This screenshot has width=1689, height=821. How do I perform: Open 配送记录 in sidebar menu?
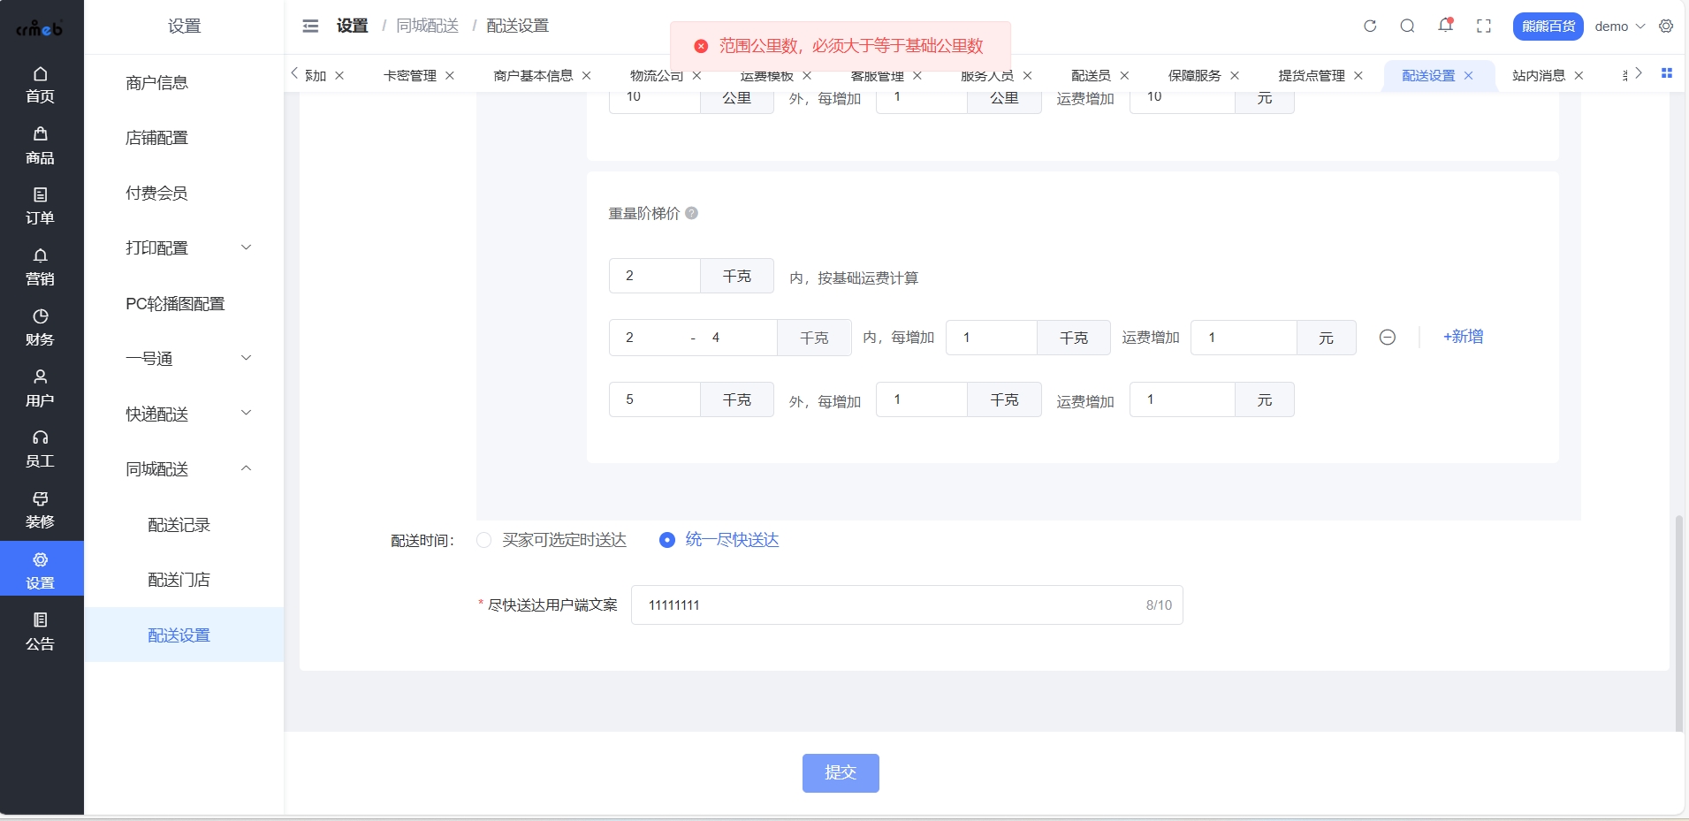coord(179,525)
